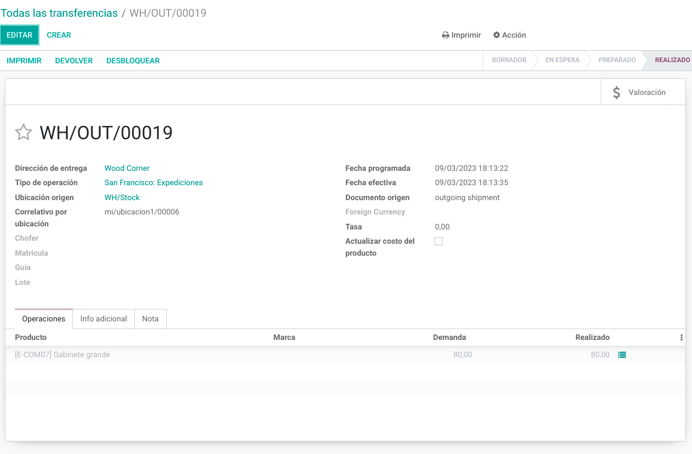
Task: Toggle Actualizar costo del producto checkbox
Action: (438, 241)
